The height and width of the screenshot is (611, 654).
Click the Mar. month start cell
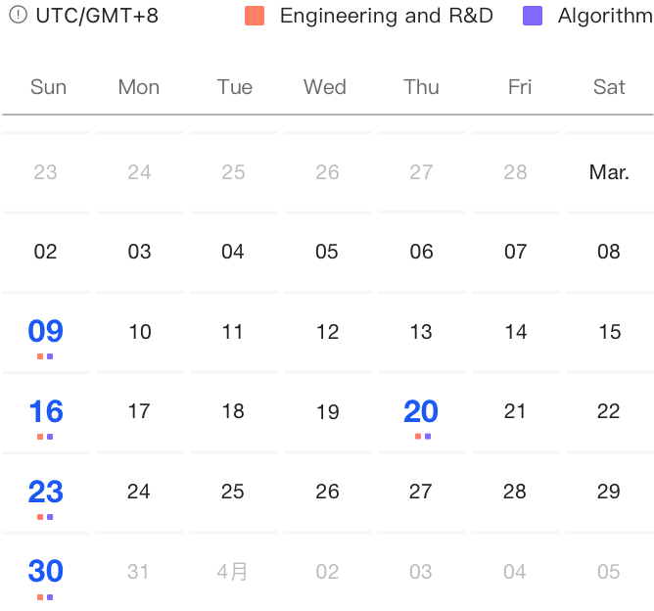pos(609,172)
